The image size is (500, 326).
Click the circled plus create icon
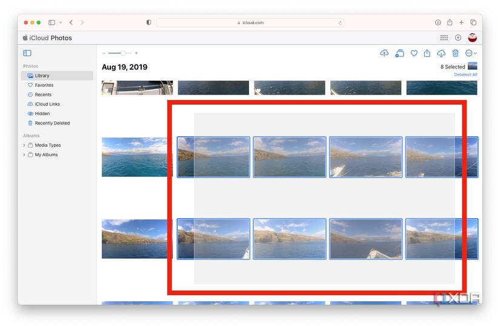(458, 38)
